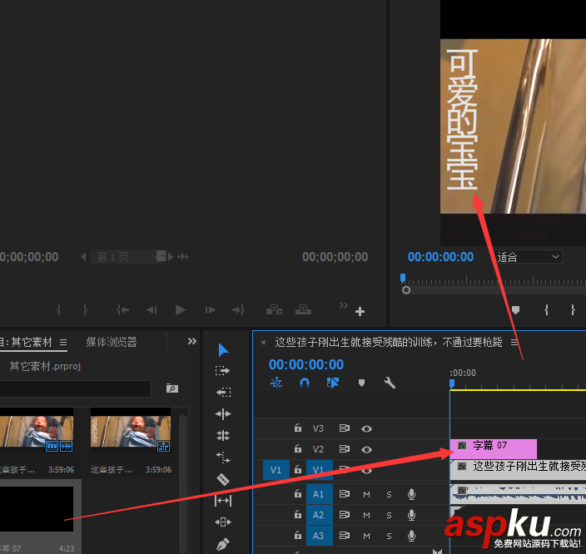Pick the Ripple Edit tool

coord(223,414)
